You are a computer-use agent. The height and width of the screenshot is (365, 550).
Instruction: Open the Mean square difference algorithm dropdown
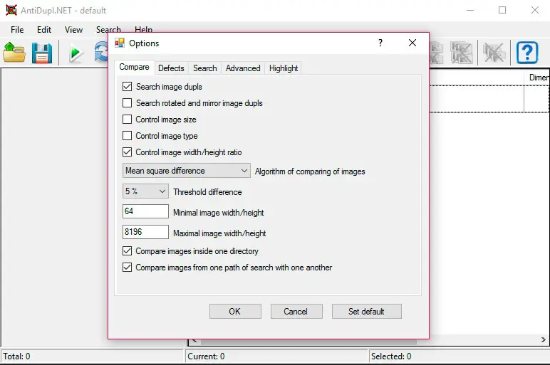186,171
